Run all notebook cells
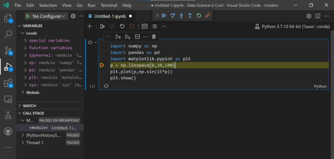This screenshot has height=159, width=334. 103,26
